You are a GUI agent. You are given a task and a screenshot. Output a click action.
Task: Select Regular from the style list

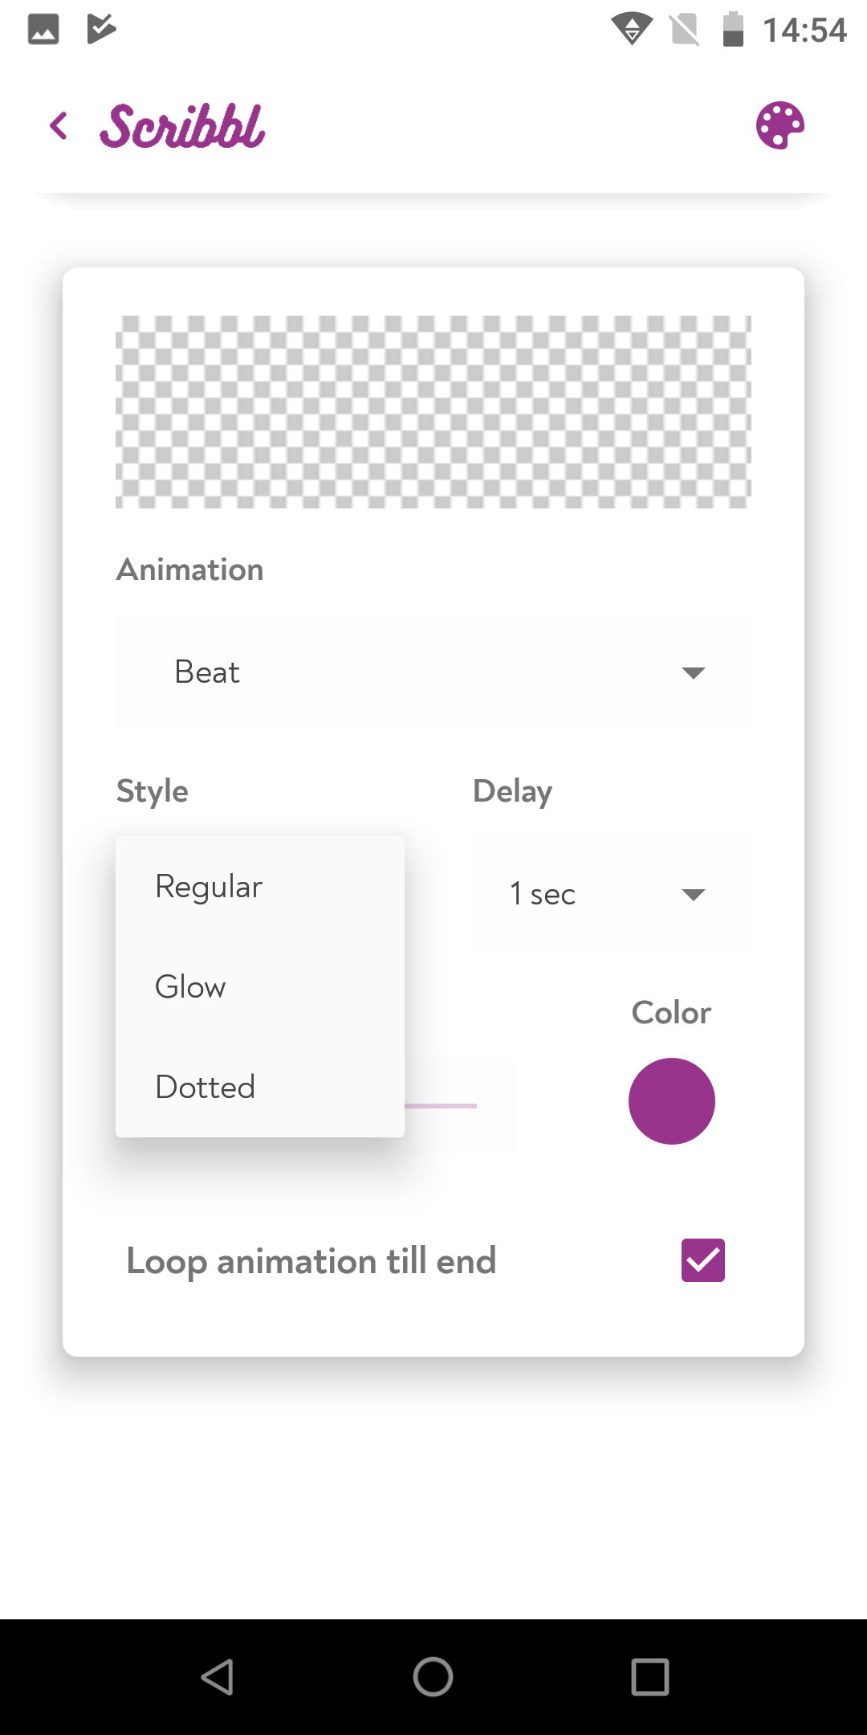[260, 887]
